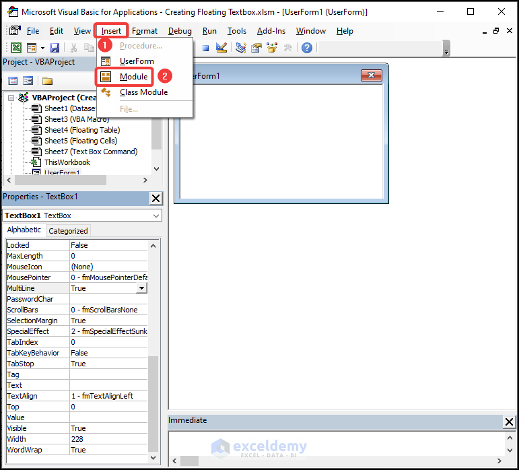The width and height of the screenshot is (519, 470).
Task: Click the WordWrap property row
Action: 77,450
